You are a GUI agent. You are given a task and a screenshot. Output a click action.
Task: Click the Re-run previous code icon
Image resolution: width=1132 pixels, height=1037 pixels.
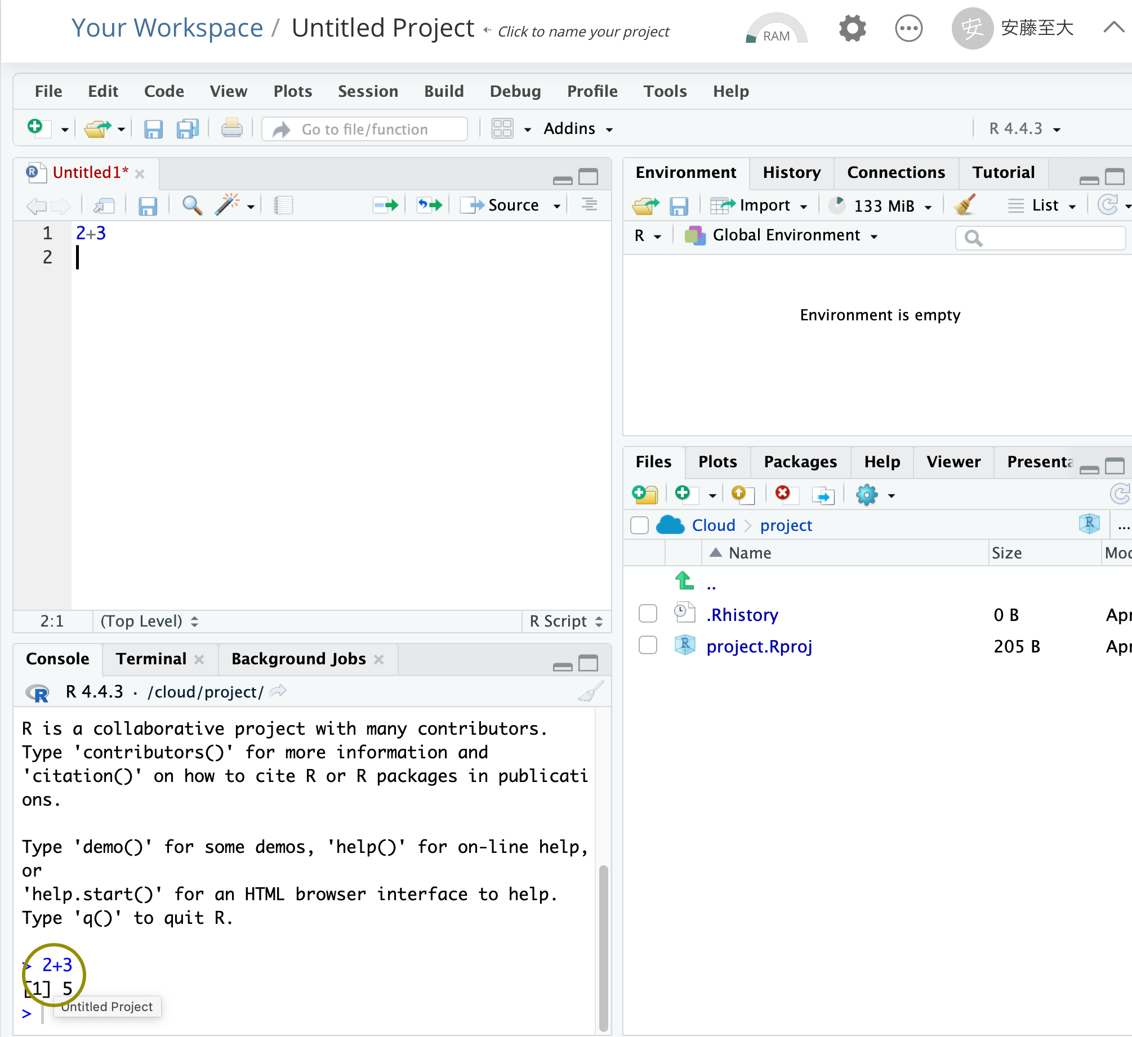(x=430, y=205)
